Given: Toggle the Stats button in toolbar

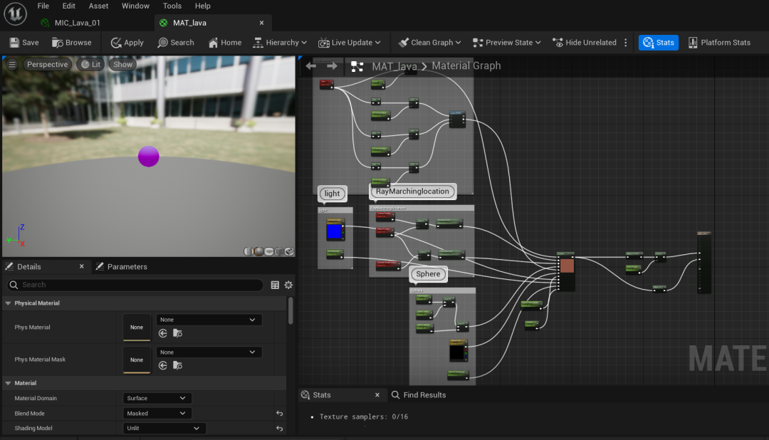Looking at the screenshot, I should pos(658,43).
